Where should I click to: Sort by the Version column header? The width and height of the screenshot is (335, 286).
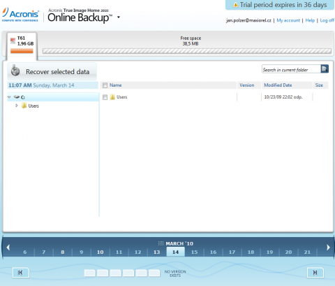pos(247,85)
